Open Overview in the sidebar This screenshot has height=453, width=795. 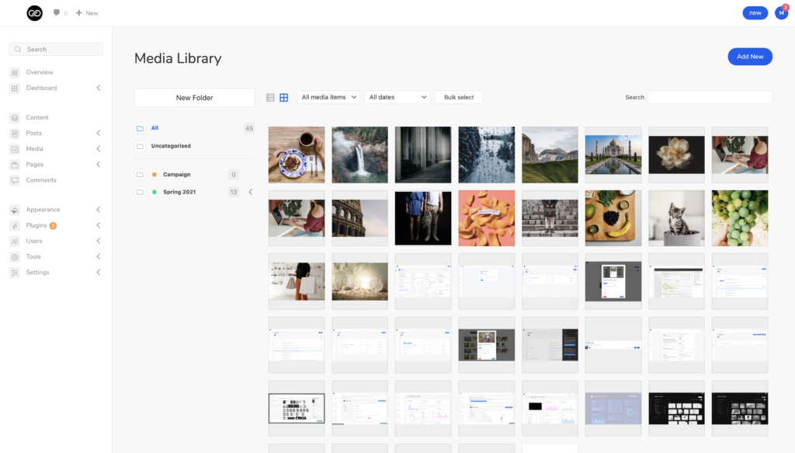(39, 72)
